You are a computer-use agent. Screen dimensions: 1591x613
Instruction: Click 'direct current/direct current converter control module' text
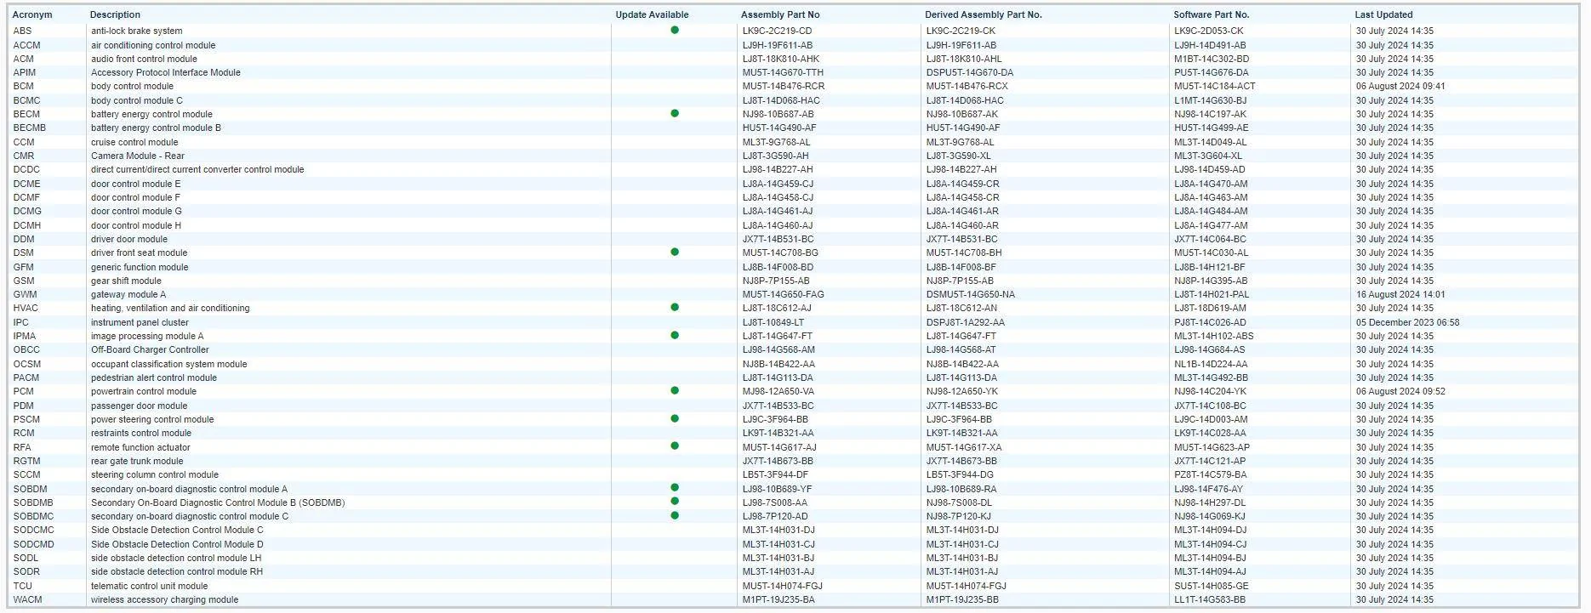coord(197,169)
